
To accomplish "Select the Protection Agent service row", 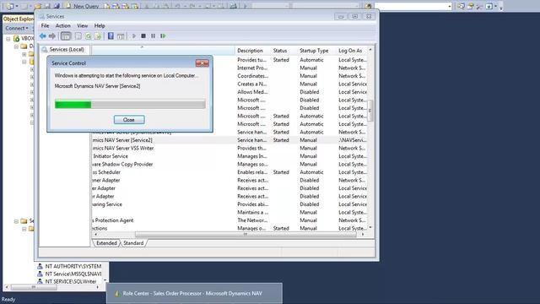I will [x=229, y=220].
